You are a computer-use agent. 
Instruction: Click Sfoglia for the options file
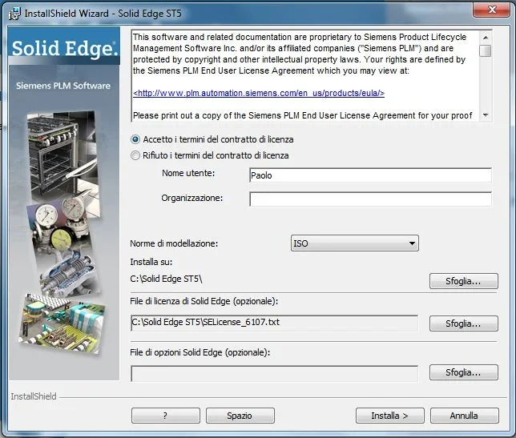tap(463, 372)
